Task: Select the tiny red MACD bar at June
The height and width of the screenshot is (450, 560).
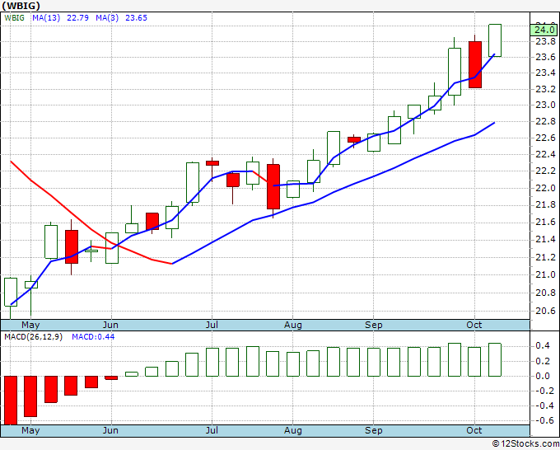Action: point(111,377)
